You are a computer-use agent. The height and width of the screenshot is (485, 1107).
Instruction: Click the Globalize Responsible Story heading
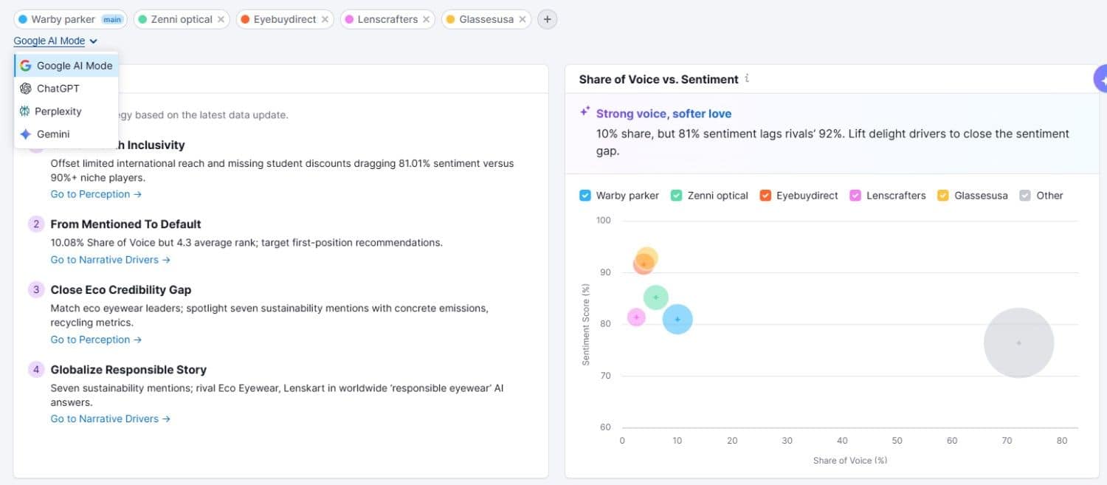[x=128, y=370]
